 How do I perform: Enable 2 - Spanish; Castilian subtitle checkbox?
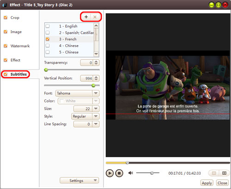[48, 33]
